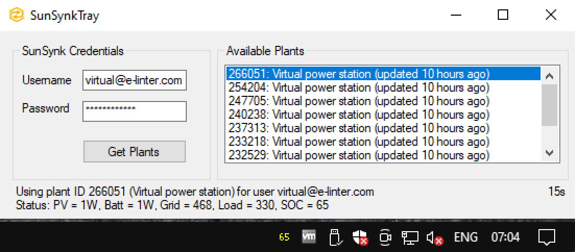Open the notification center icon
Screen dimensions: 575x252
547,237
